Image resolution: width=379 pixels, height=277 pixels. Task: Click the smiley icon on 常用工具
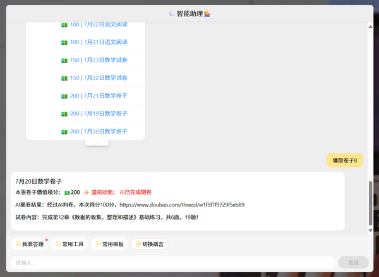coord(58,244)
